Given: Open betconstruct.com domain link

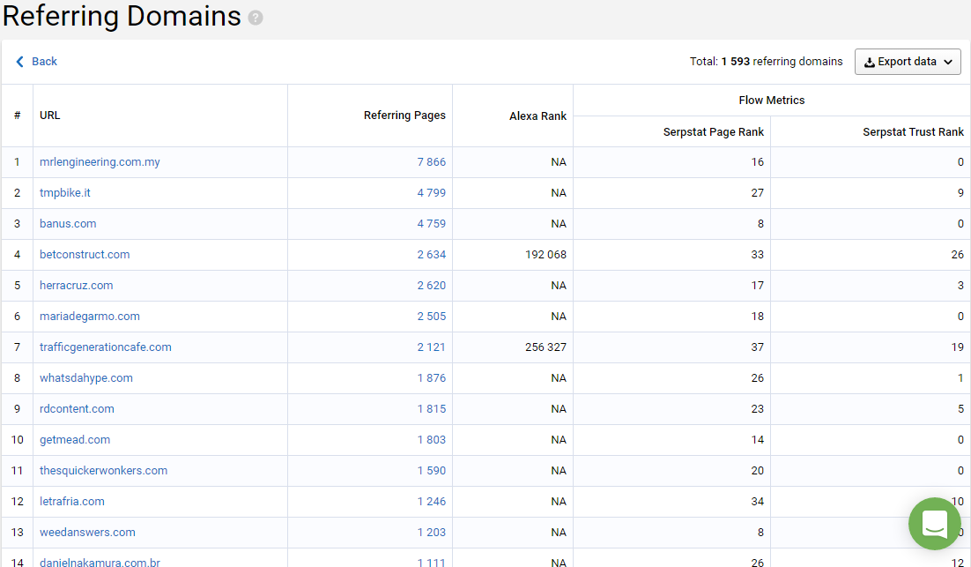Looking at the screenshot, I should 85,255.
